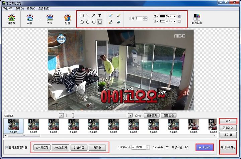The width and height of the screenshot is (241, 159).
Task: Click the 역정렬 reverse order button
Action: pyautogui.click(x=97, y=148)
